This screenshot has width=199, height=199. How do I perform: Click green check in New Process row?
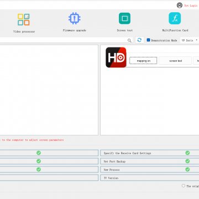tap(187, 169)
